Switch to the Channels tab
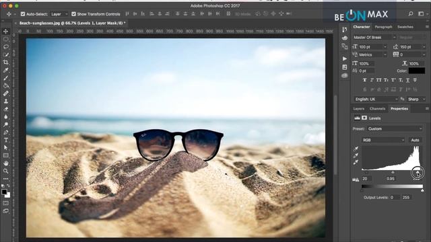This screenshot has width=431, height=242. coord(377,109)
